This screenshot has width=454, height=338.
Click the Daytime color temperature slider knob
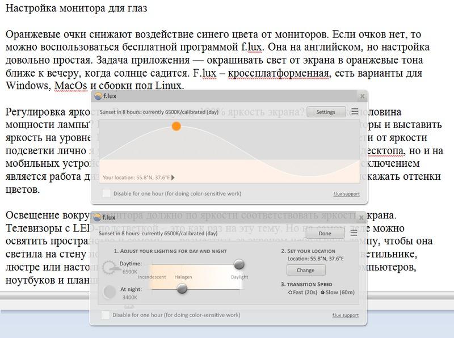(x=239, y=264)
